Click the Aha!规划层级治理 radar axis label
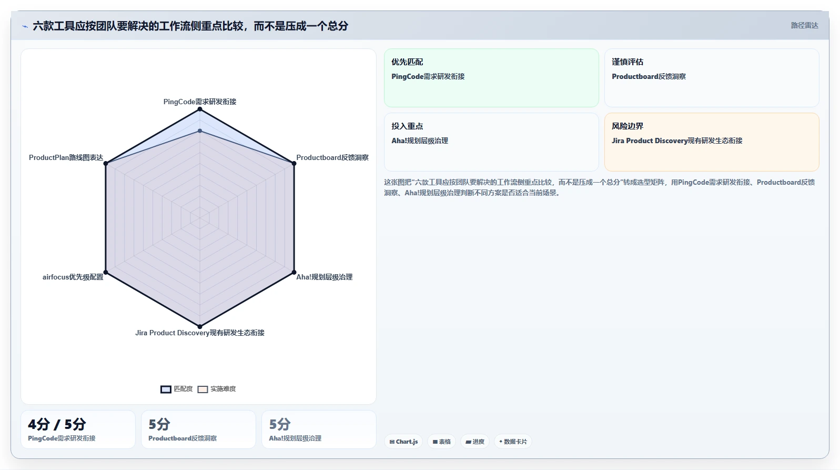840x470 pixels. 325,277
